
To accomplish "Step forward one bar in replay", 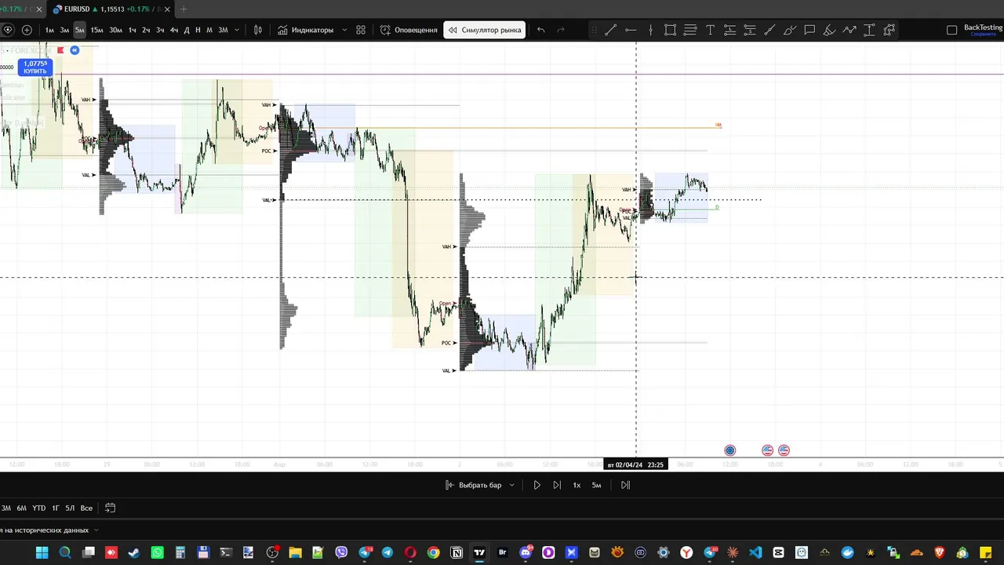I will [x=557, y=485].
